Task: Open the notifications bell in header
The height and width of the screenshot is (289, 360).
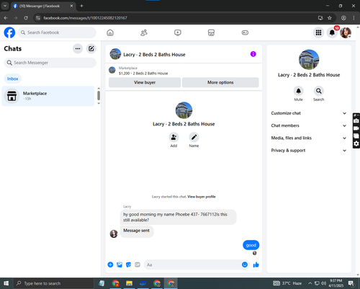Action: coord(332,32)
